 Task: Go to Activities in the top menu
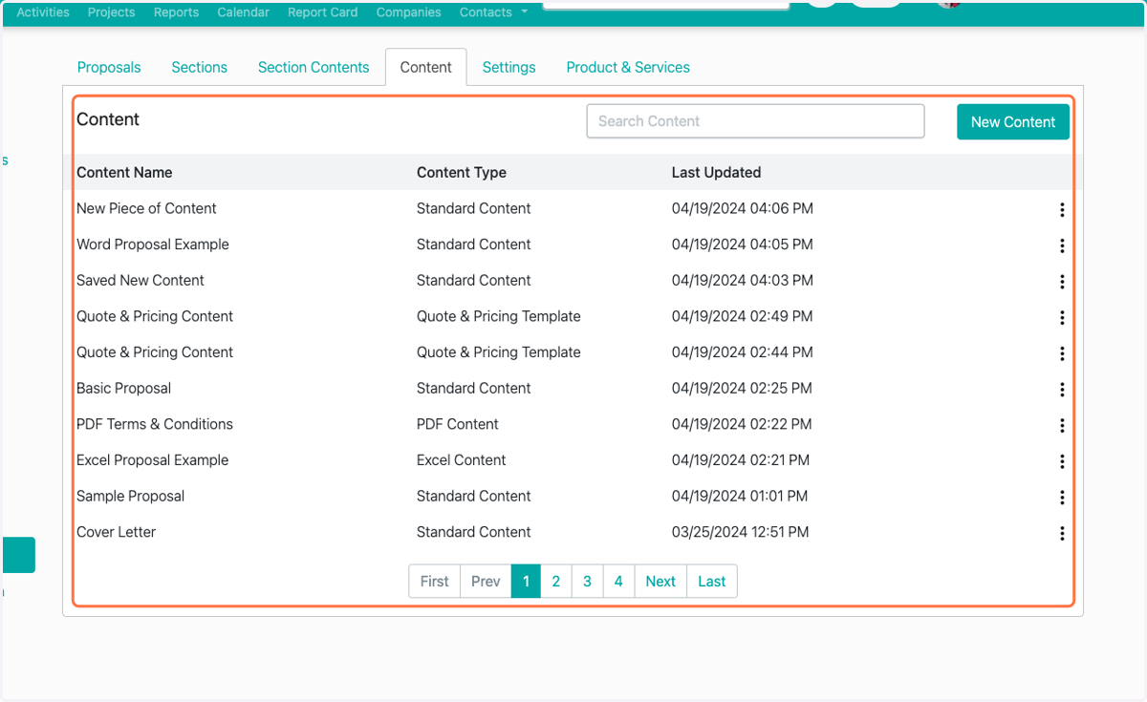click(43, 12)
